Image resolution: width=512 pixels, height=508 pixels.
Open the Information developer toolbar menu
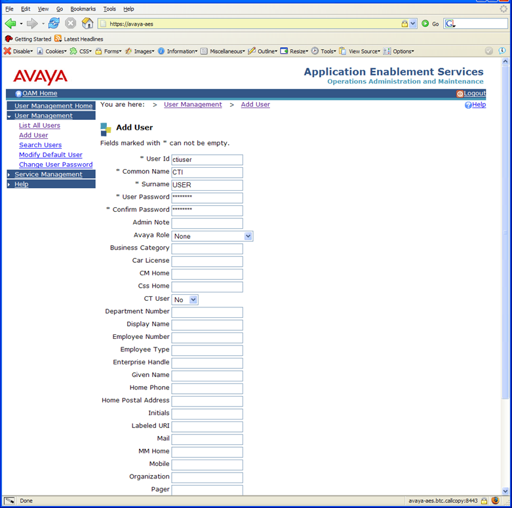[x=178, y=51]
